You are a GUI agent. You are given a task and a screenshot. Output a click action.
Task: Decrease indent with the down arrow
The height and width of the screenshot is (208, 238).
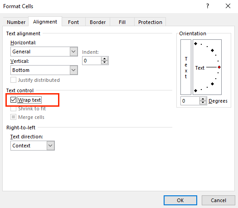point(104,62)
